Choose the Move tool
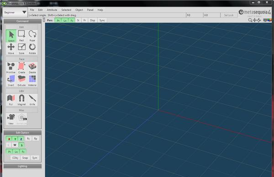 pos(11,49)
